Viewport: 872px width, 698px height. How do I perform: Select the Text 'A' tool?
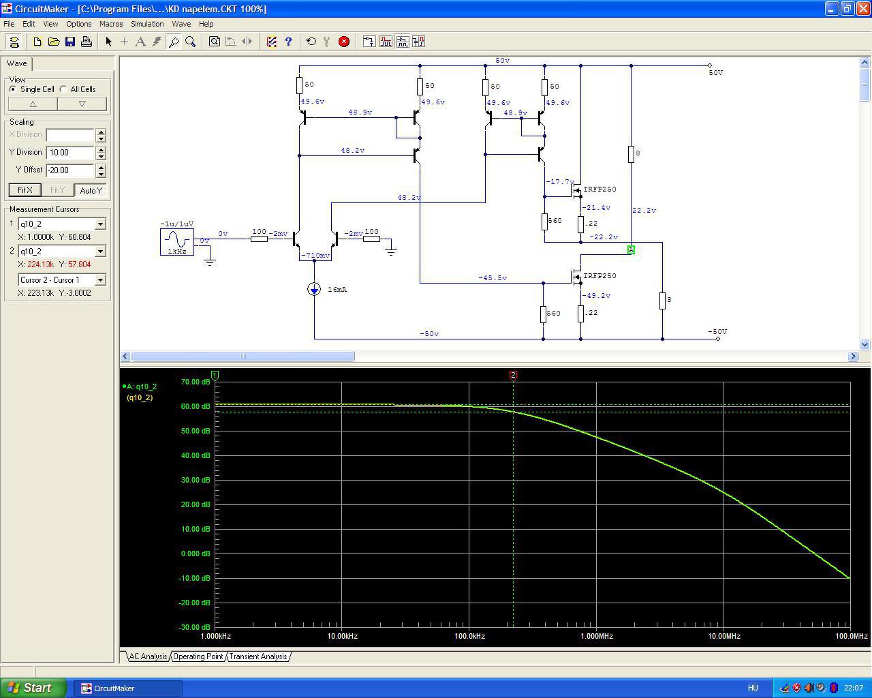(140, 42)
